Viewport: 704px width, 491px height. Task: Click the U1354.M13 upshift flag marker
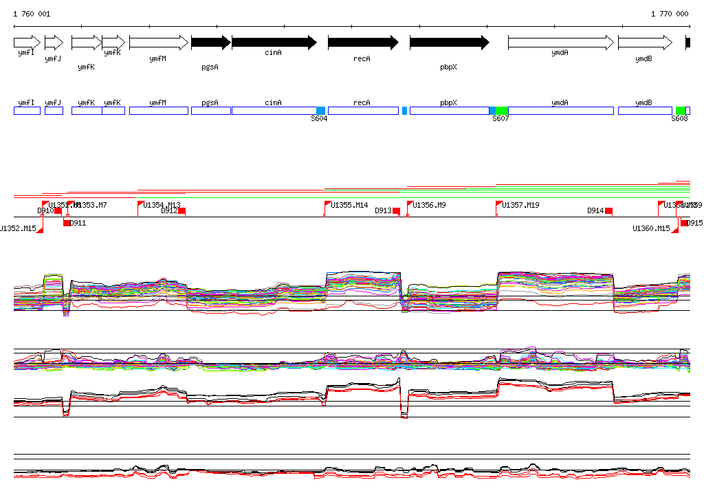[141, 204]
